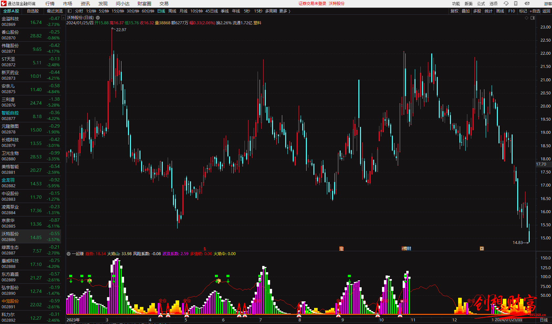The width and height of the screenshot is (552, 324).
Task: Click the 证券交易未登录 login link
Action: (x=312, y=4)
